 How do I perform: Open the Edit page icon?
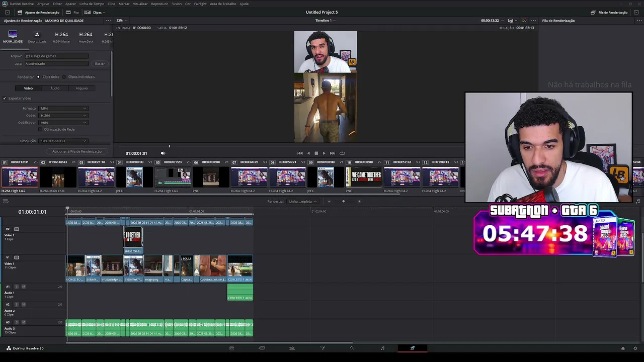tap(292, 348)
